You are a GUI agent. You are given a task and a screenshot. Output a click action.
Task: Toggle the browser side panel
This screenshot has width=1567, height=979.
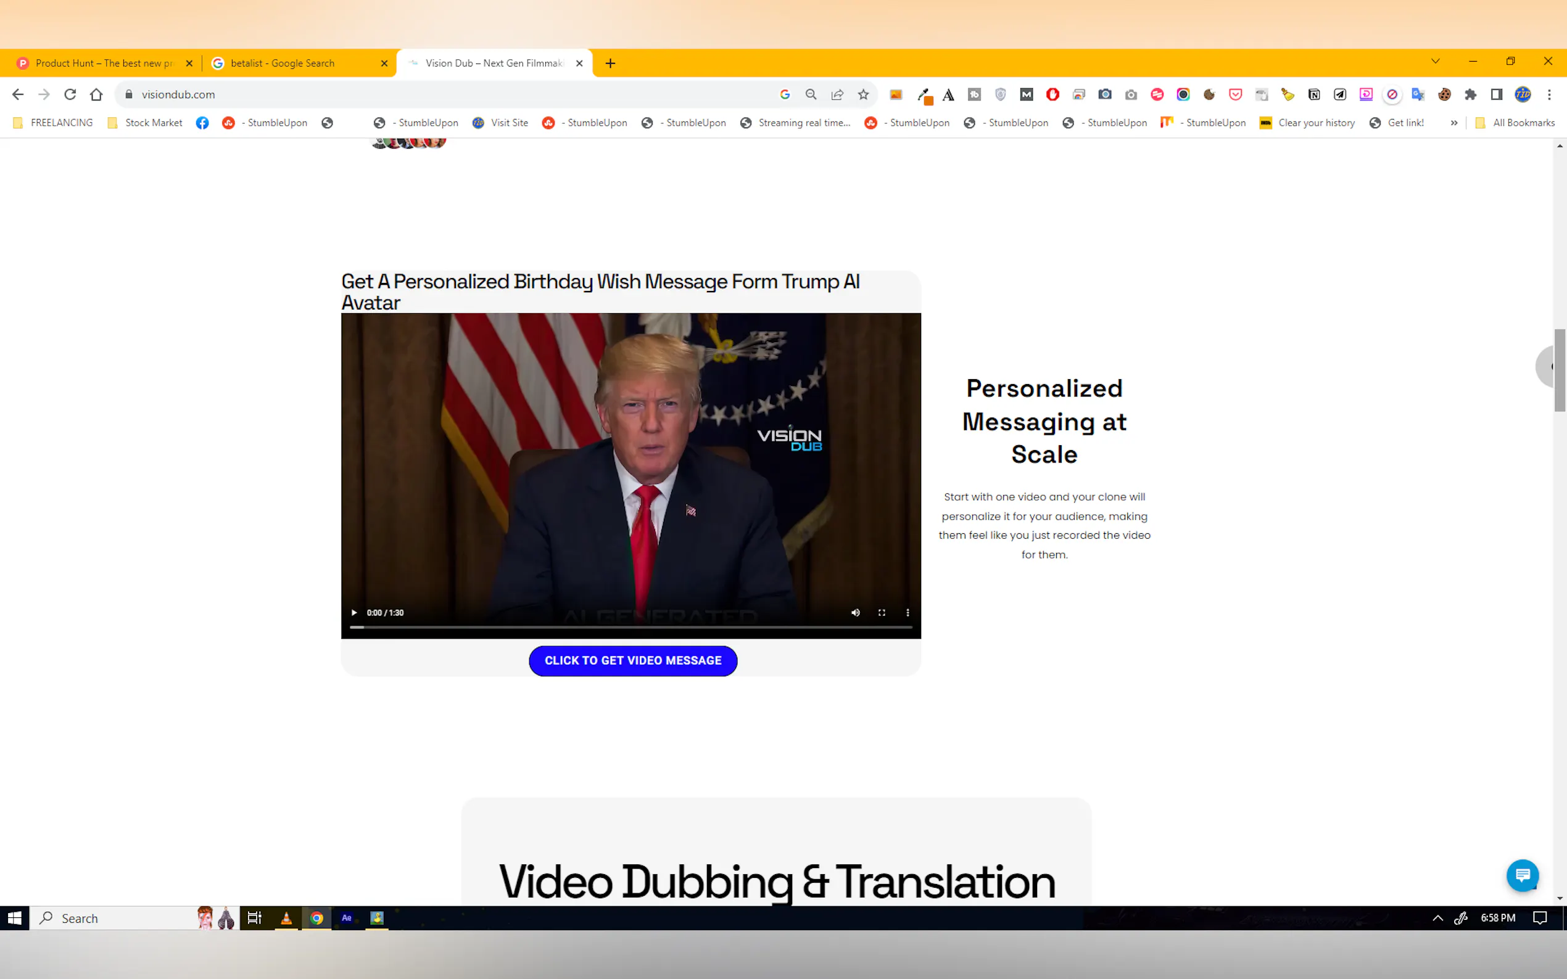[x=1495, y=94]
